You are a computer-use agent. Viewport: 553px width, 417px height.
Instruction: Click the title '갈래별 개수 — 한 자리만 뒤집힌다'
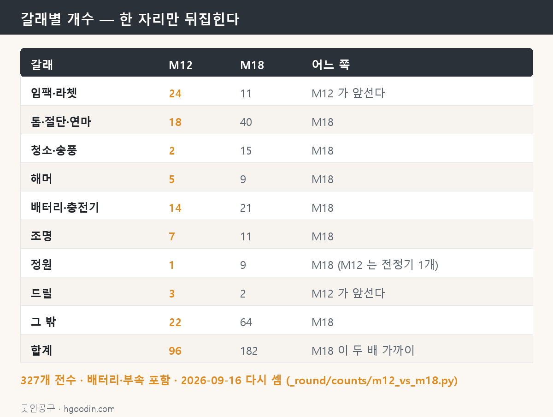coord(130,19)
